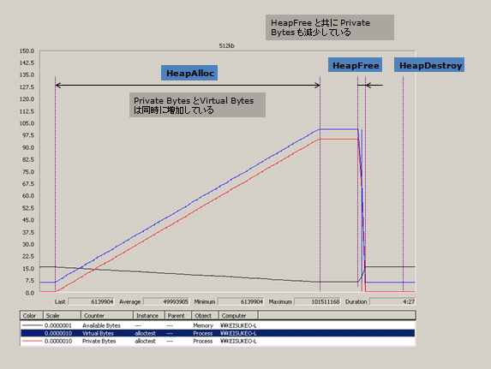491x369 pixels.
Task: Click the alloctest instance in Private Bytes row
Action: (146, 341)
